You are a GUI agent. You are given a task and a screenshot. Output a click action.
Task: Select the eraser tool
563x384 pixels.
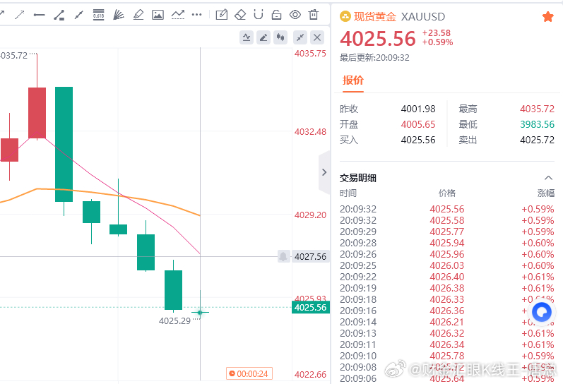[240, 15]
